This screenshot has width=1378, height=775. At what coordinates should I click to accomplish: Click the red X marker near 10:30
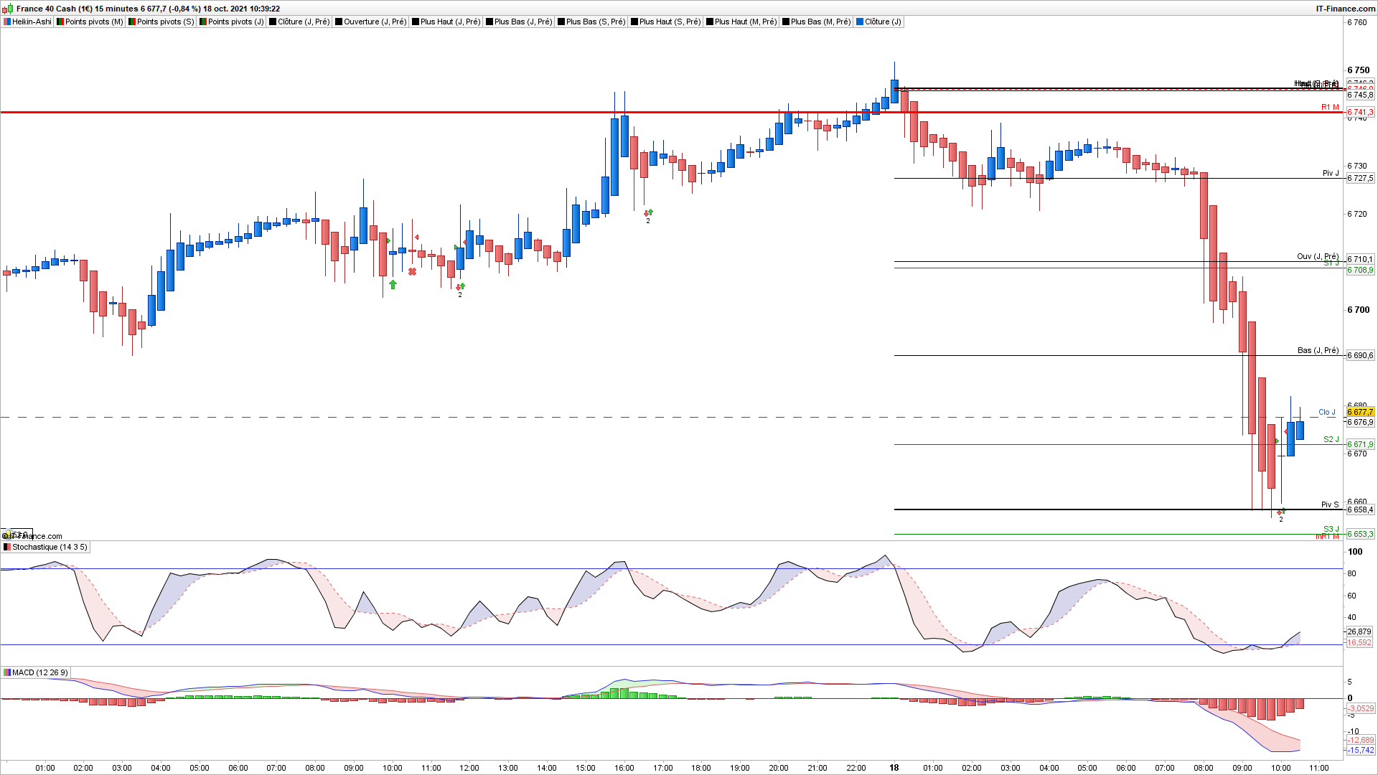412,271
